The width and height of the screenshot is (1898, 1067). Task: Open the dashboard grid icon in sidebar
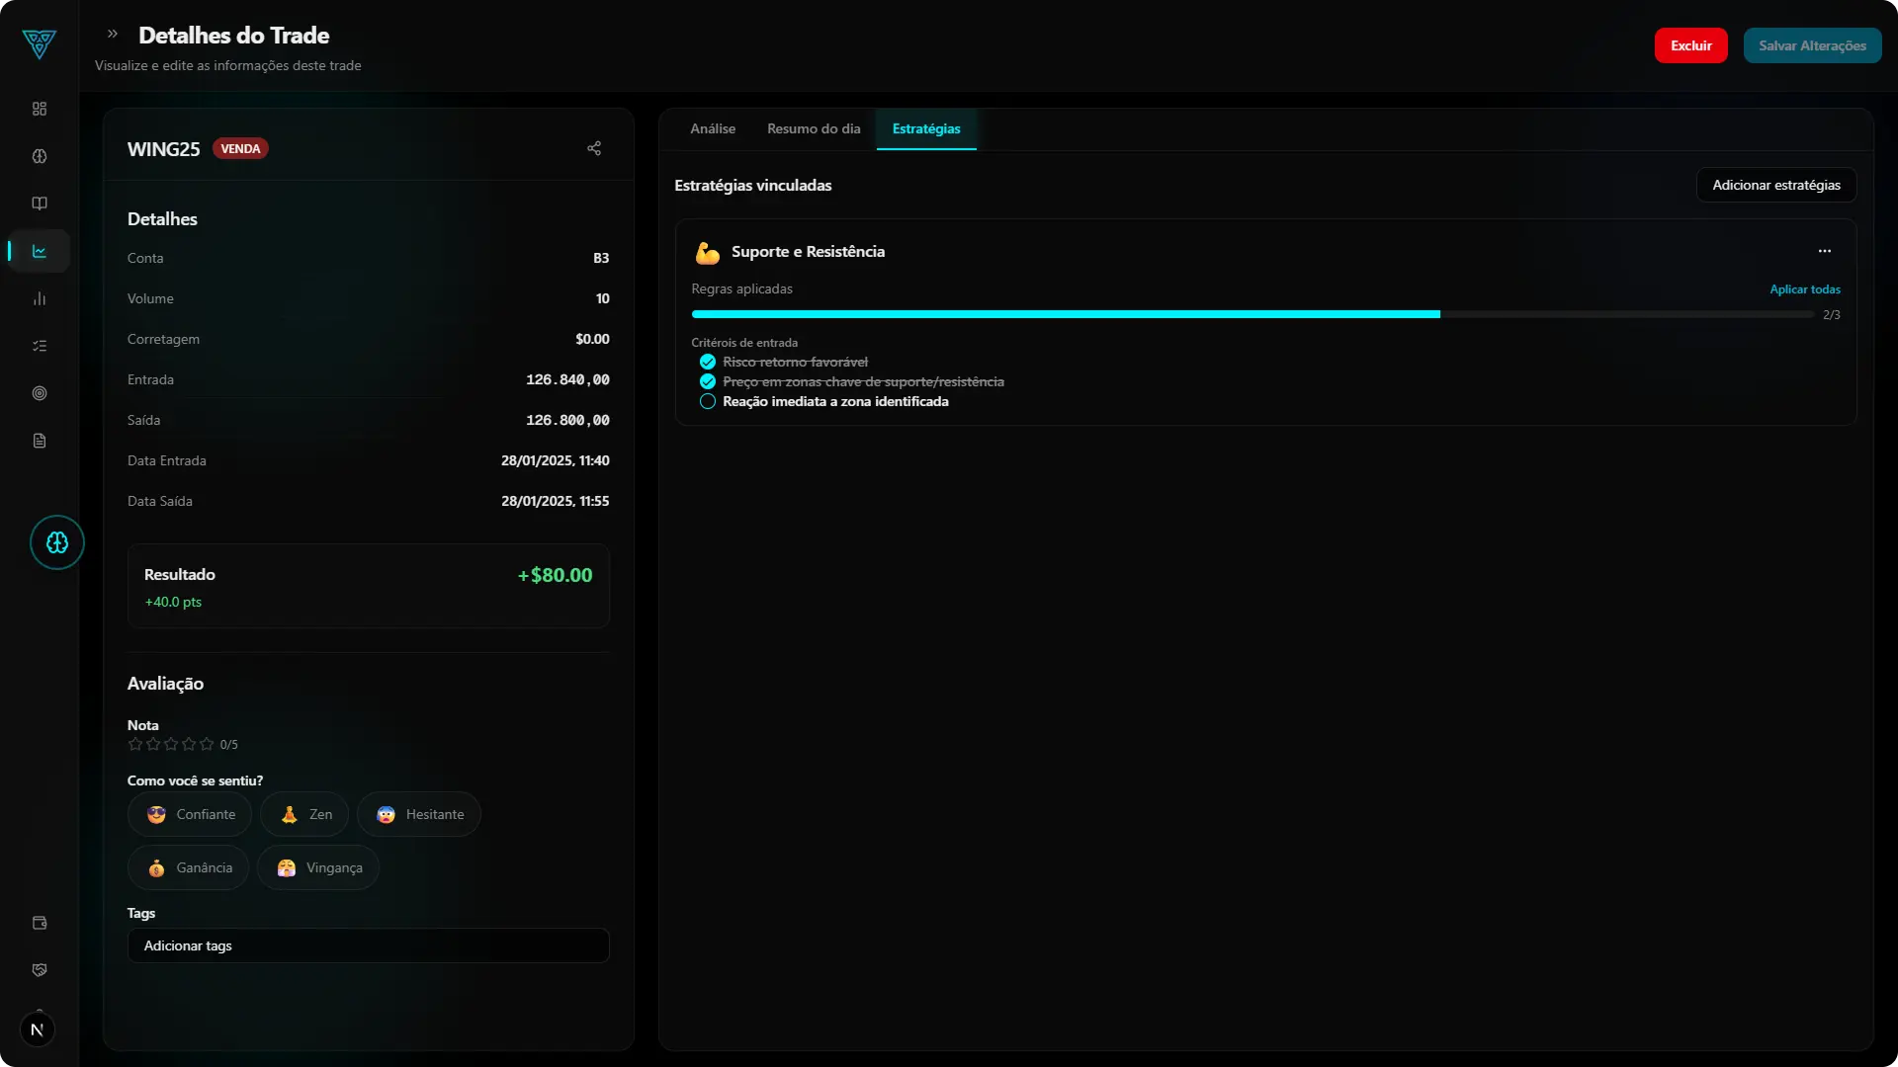39,109
